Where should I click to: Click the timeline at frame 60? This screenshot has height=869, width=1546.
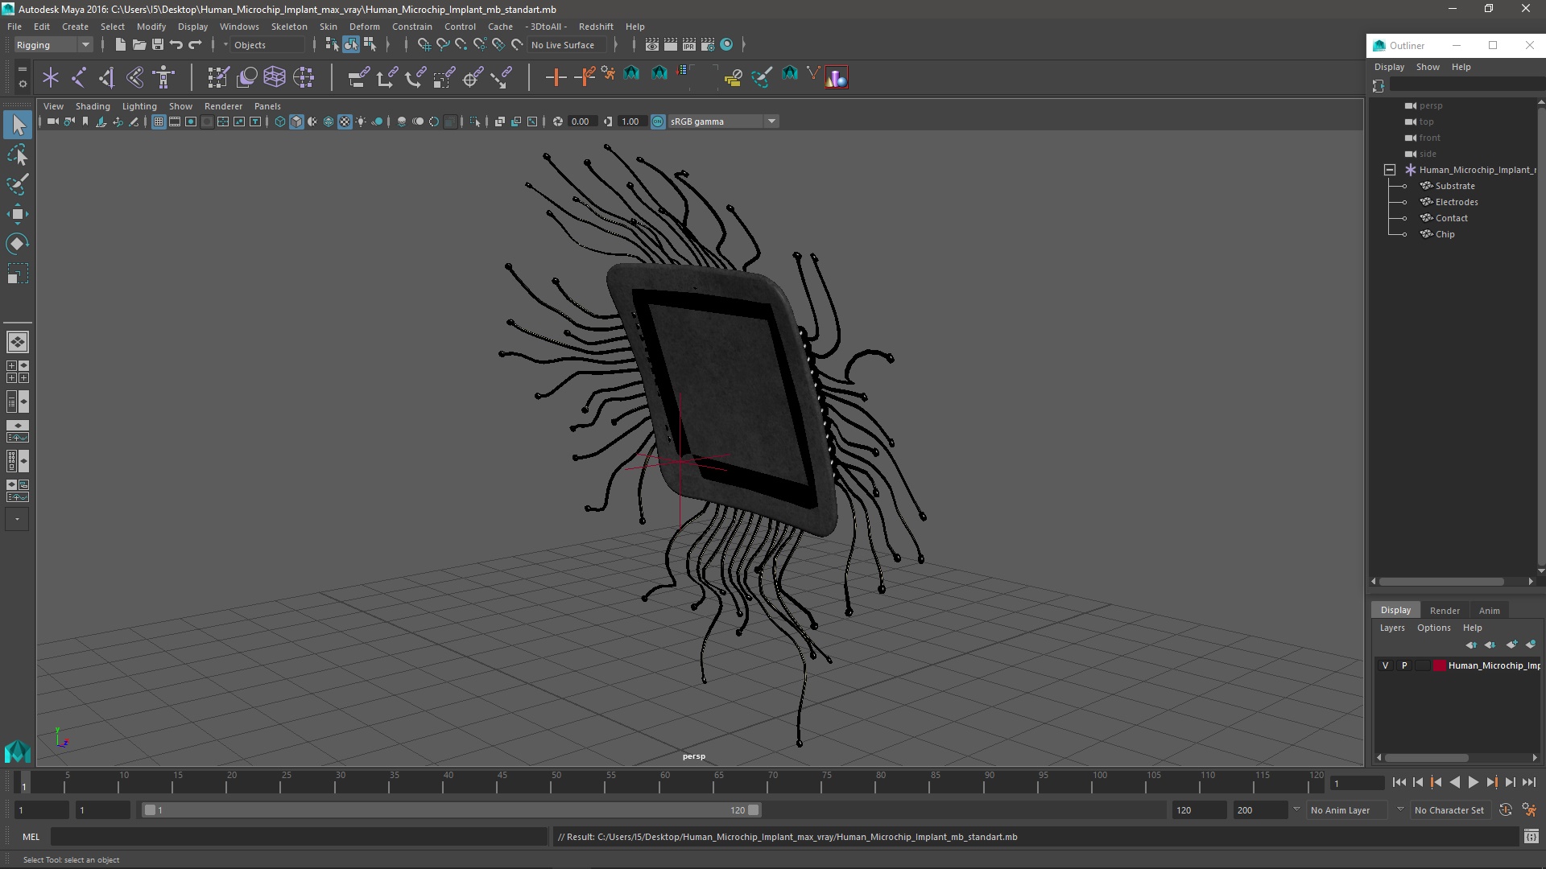point(665,782)
